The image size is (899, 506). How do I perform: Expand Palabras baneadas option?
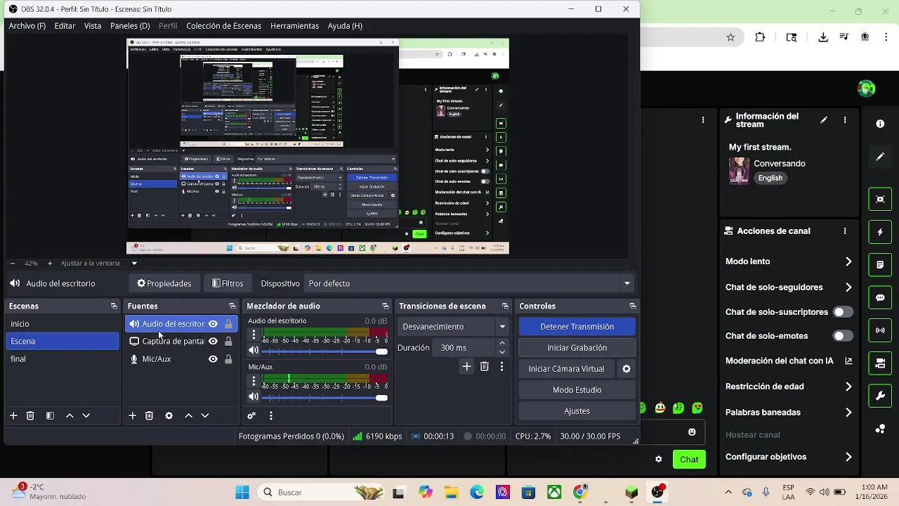coord(848,413)
